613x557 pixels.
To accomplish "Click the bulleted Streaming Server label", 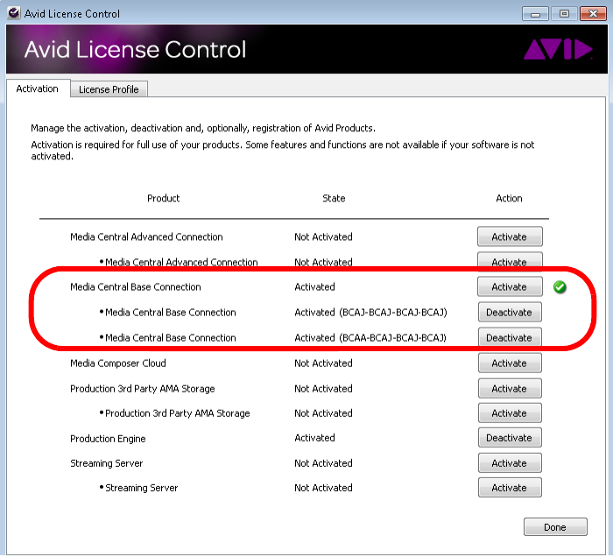I will point(142,488).
